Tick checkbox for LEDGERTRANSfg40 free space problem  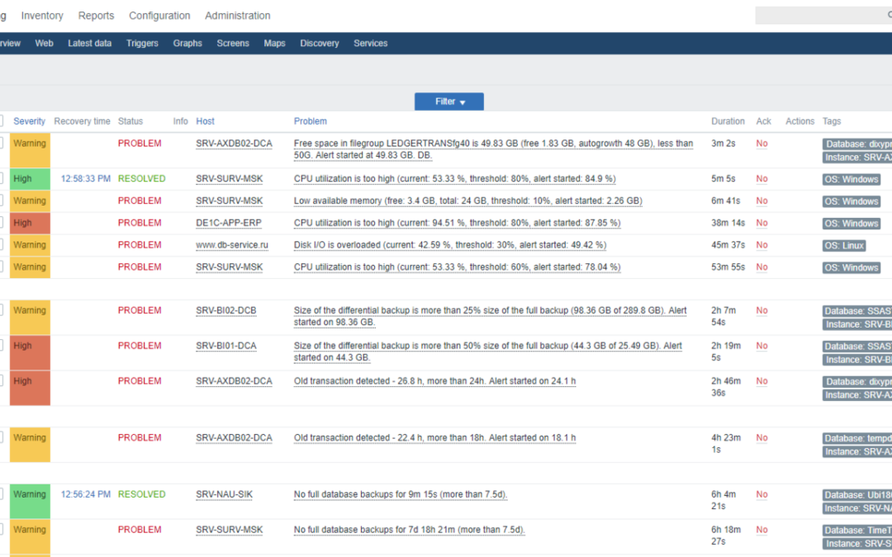[1, 144]
